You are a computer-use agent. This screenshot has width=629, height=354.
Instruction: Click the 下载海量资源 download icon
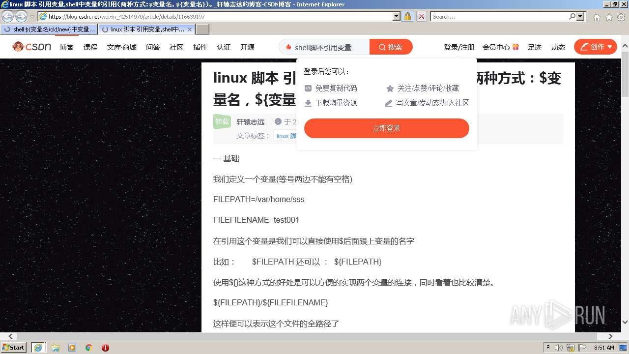pyautogui.click(x=308, y=103)
